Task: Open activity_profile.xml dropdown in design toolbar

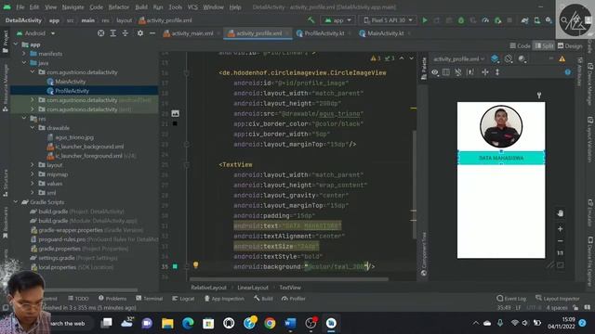Action: (458, 58)
